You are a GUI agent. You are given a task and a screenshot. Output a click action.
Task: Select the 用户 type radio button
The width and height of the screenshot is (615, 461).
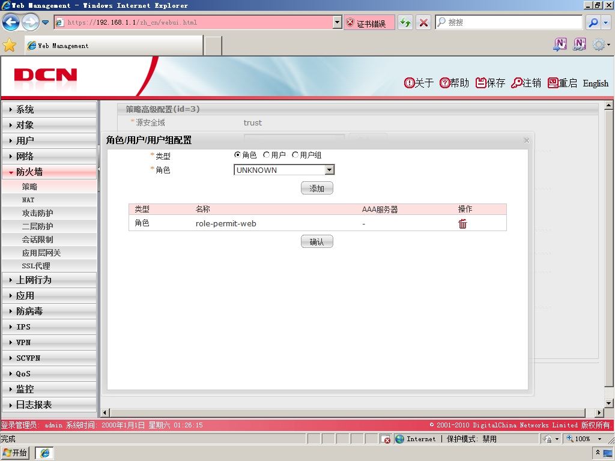(x=266, y=155)
